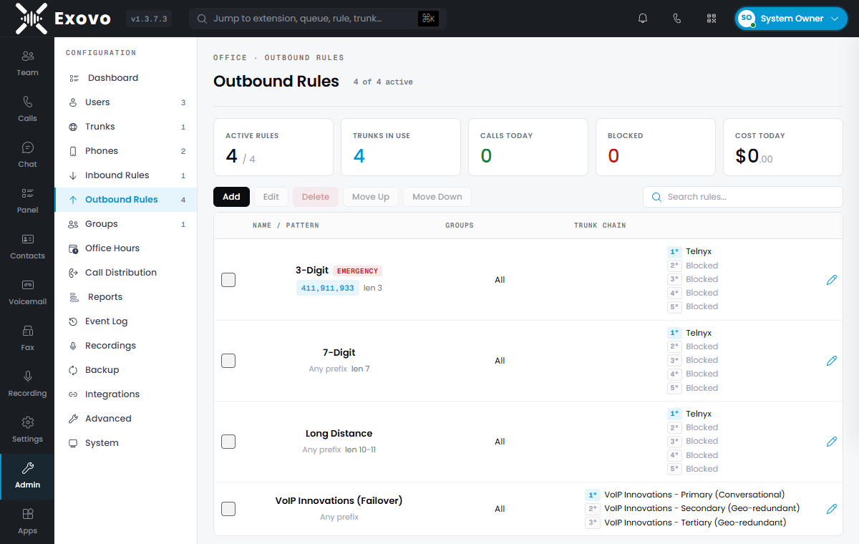Viewport: 859px width, 544px height.
Task: Select the Long Distance rule checkbox
Action: (228, 442)
